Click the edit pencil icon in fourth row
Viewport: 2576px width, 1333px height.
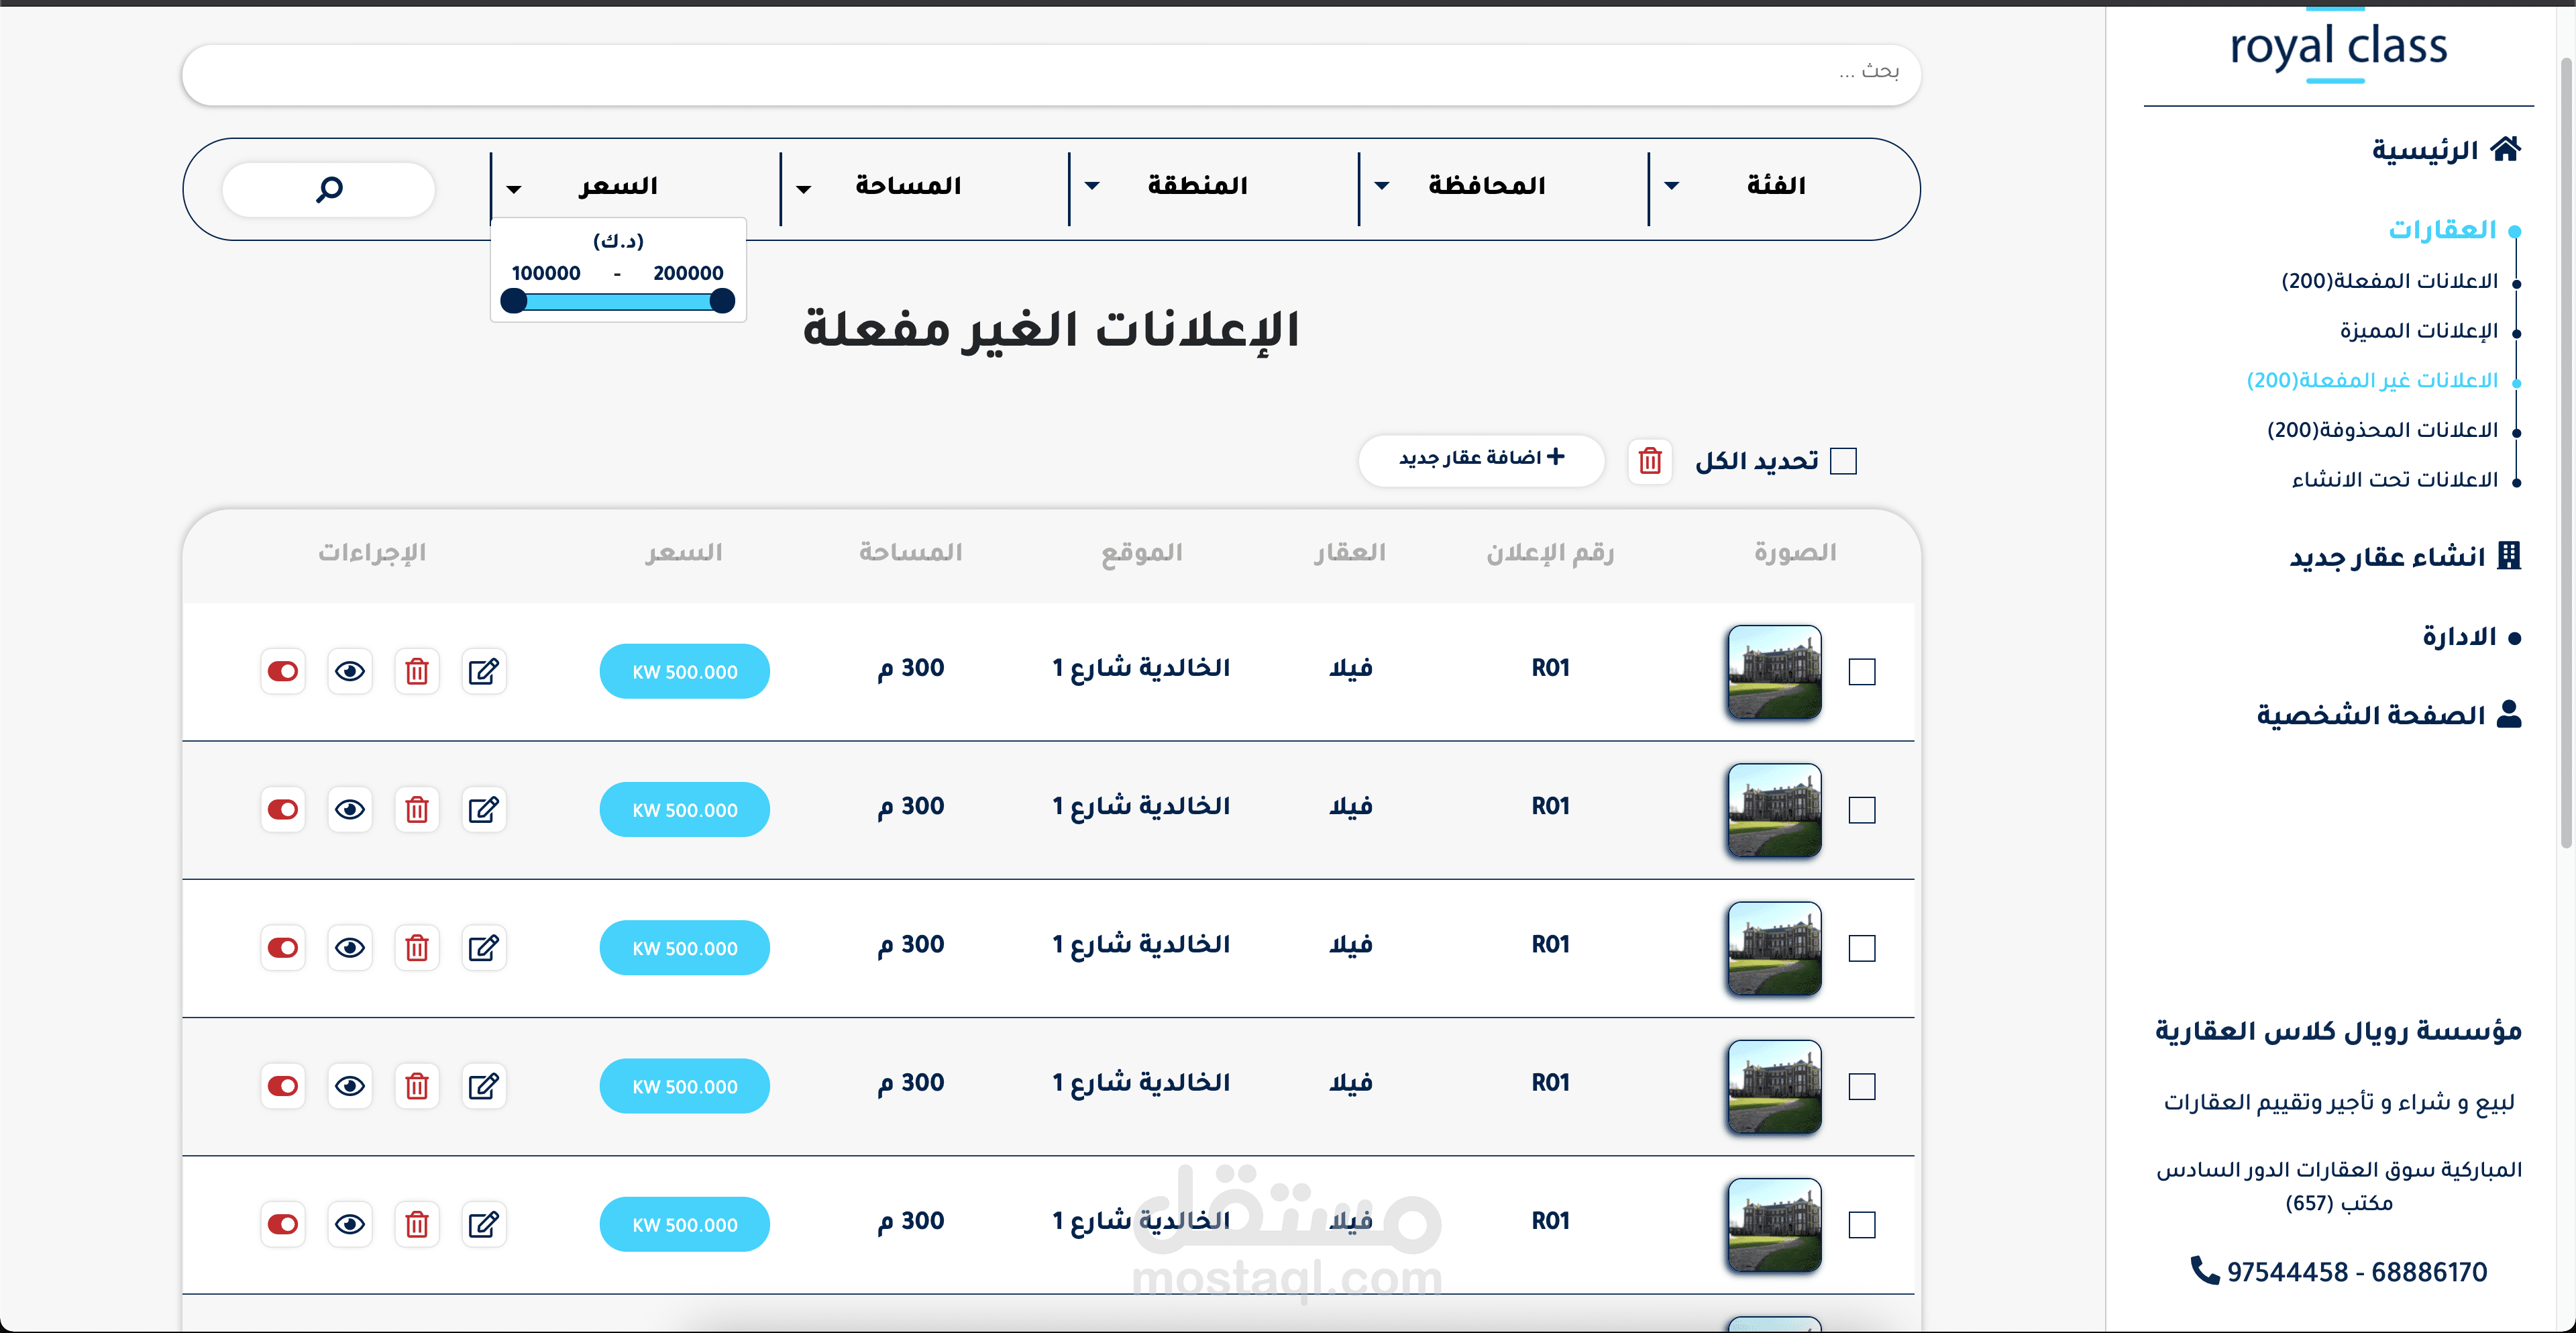click(x=484, y=1086)
